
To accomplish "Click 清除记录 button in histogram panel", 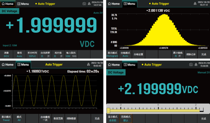I will [191, 54].
